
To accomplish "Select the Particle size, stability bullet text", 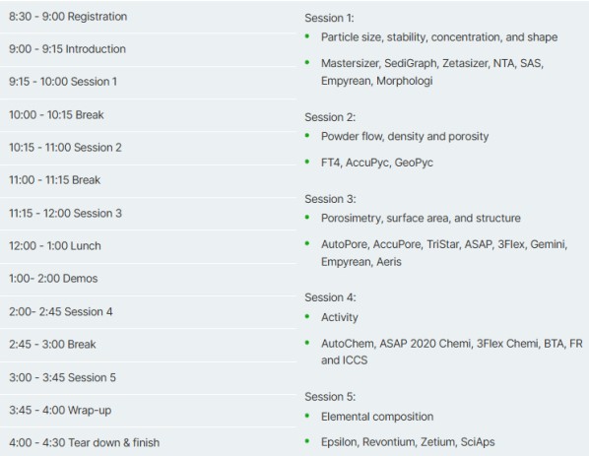I will point(439,37).
